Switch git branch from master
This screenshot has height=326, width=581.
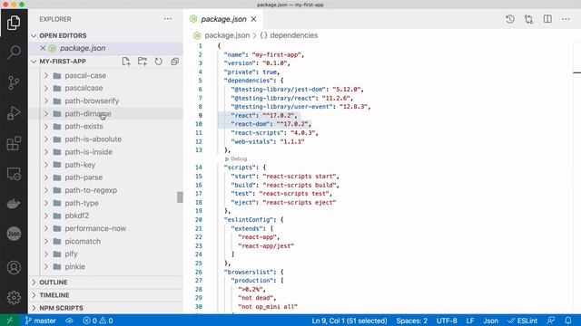tap(40, 321)
